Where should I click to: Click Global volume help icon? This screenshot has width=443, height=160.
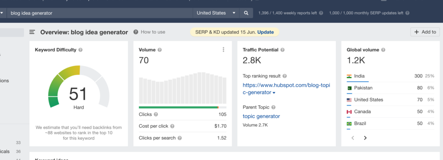(x=383, y=50)
